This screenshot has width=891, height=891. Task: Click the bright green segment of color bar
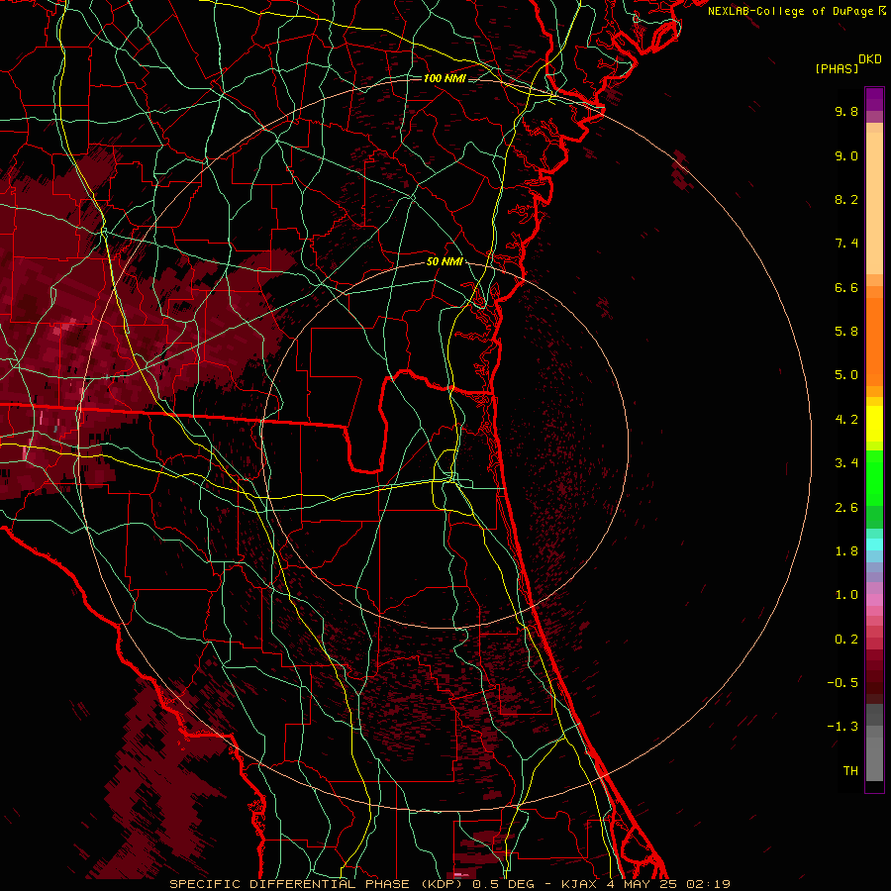(x=874, y=477)
